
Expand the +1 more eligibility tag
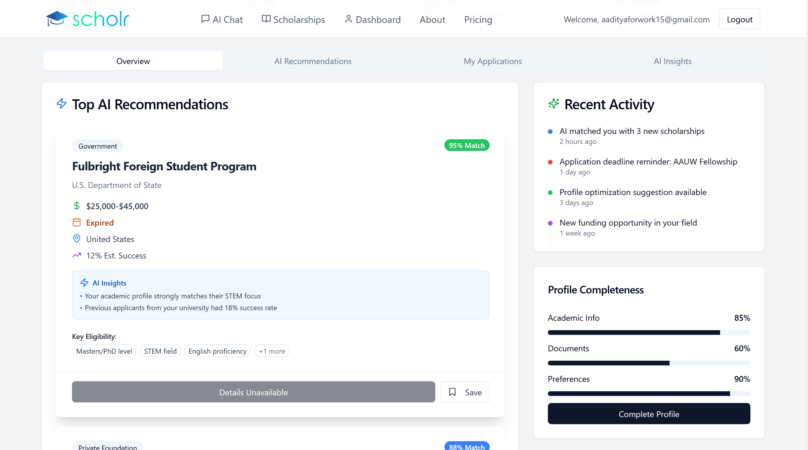[272, 351]
